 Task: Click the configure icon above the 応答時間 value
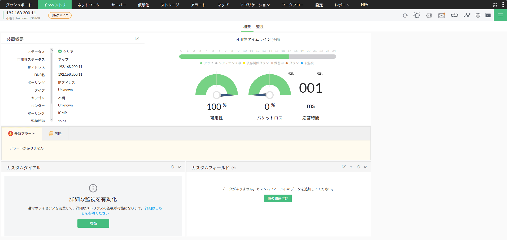(x=320, y=74)
